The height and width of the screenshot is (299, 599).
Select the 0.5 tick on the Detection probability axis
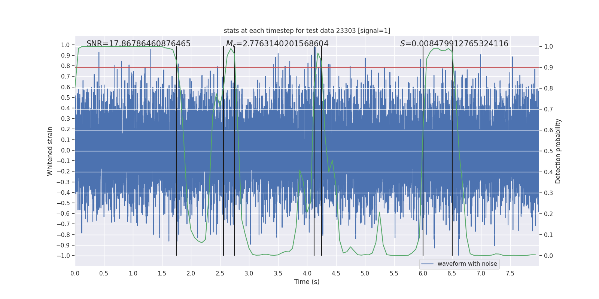[548, 151]
